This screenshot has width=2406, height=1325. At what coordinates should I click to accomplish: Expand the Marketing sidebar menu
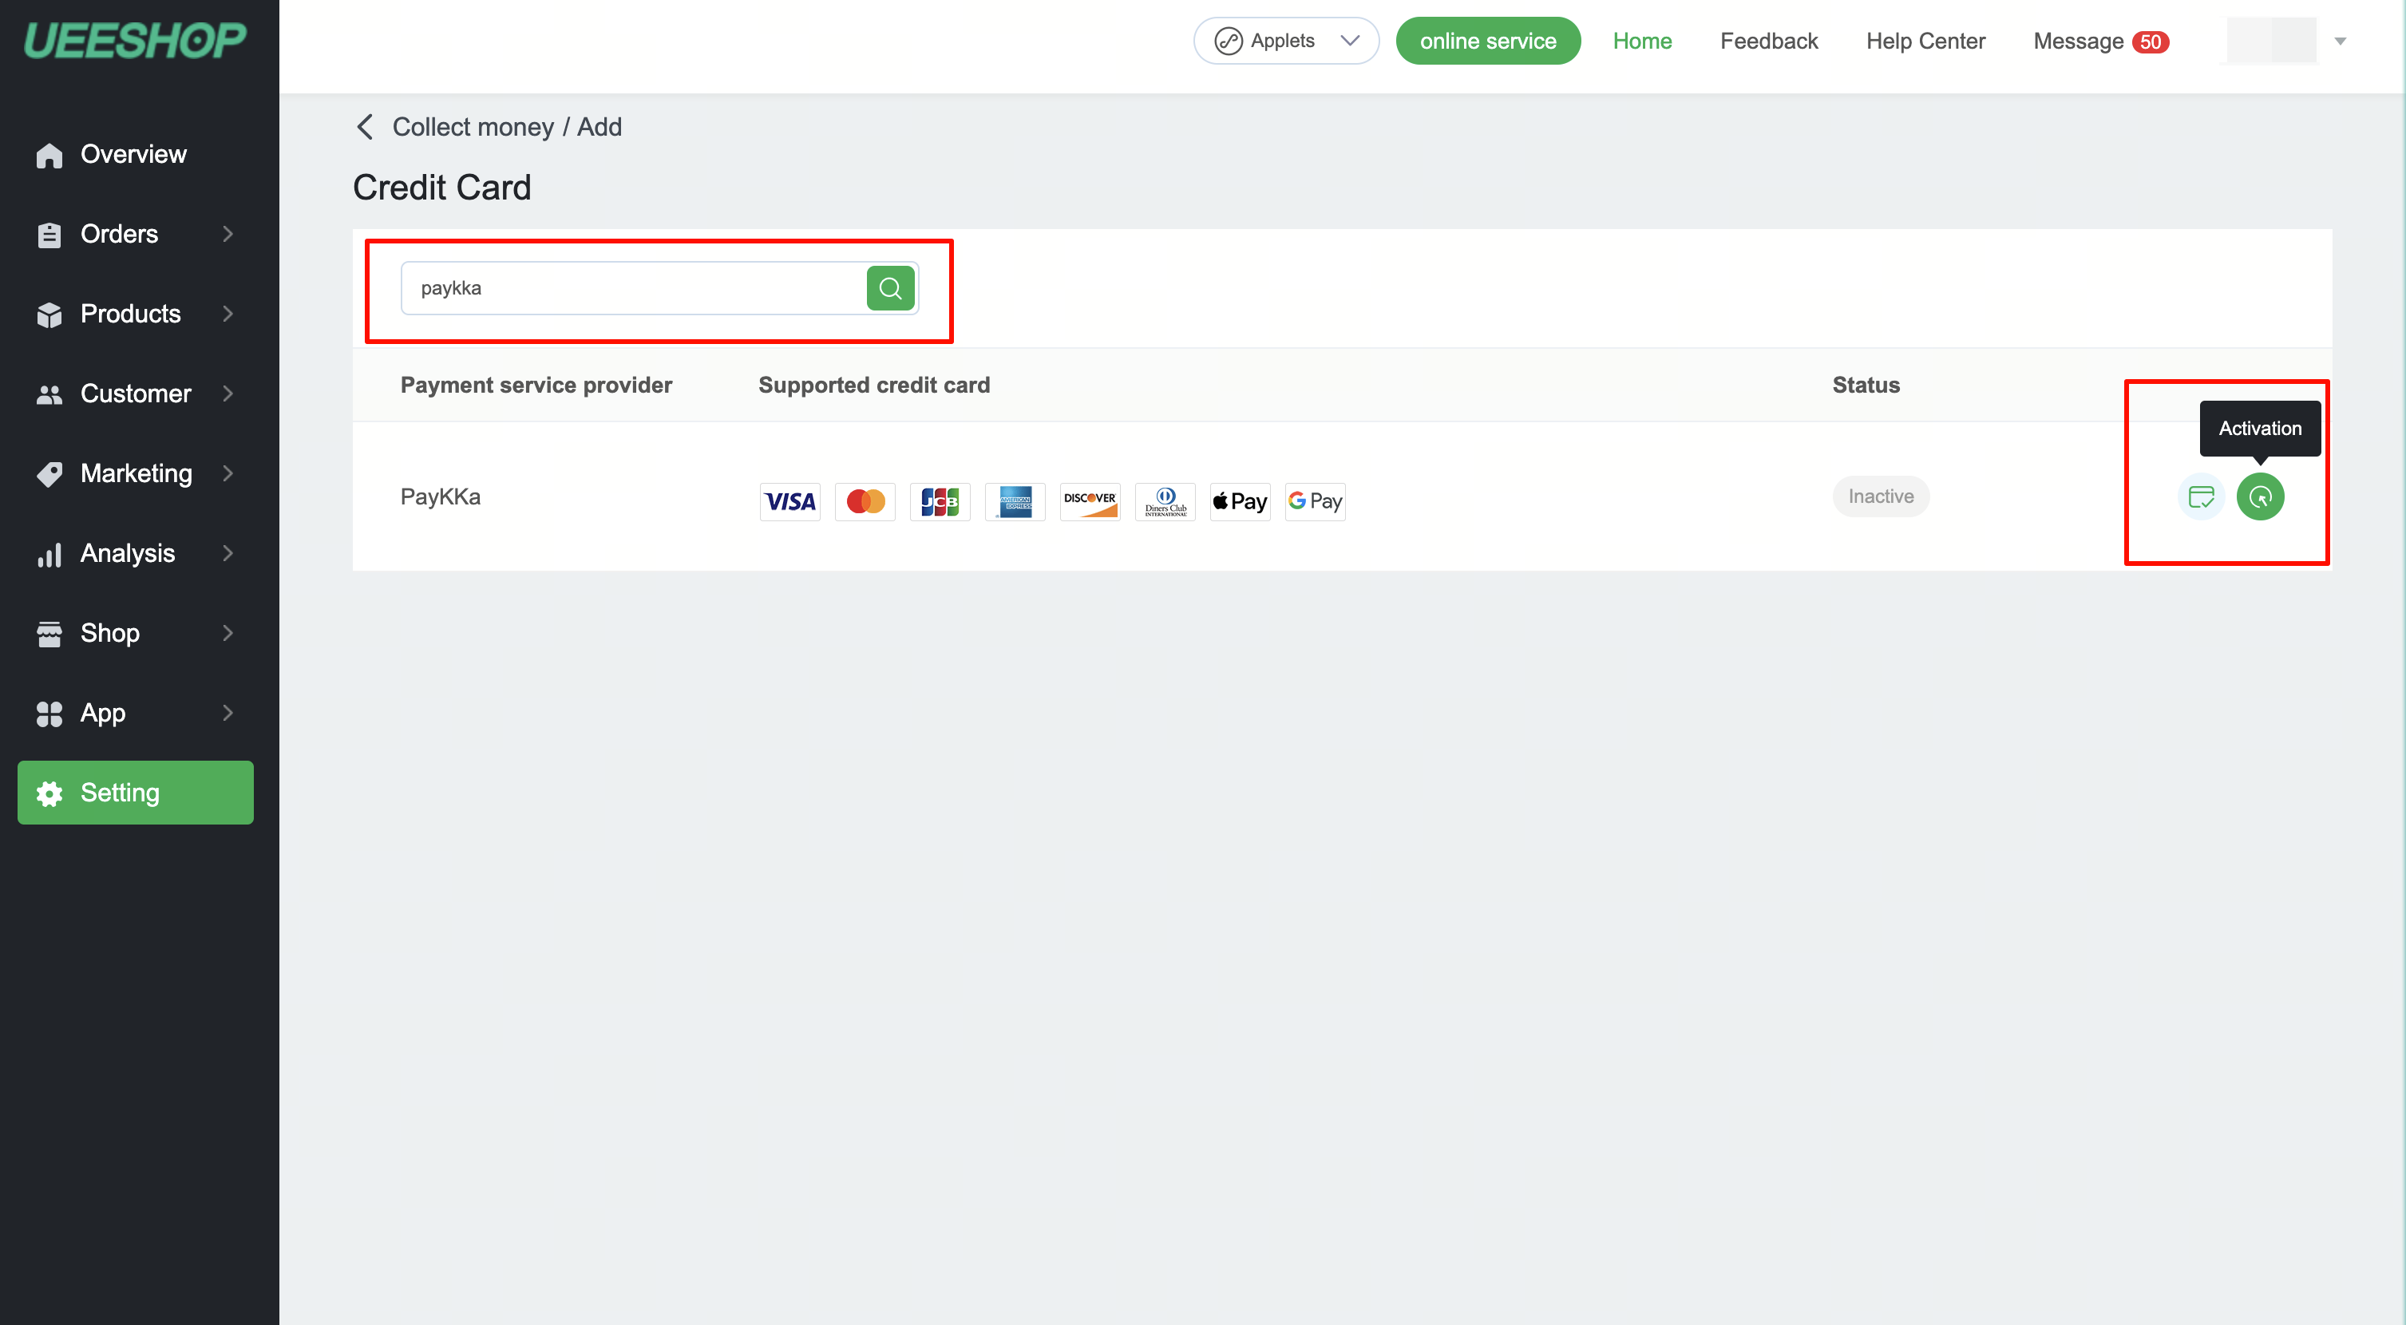[x=136, y=473]
